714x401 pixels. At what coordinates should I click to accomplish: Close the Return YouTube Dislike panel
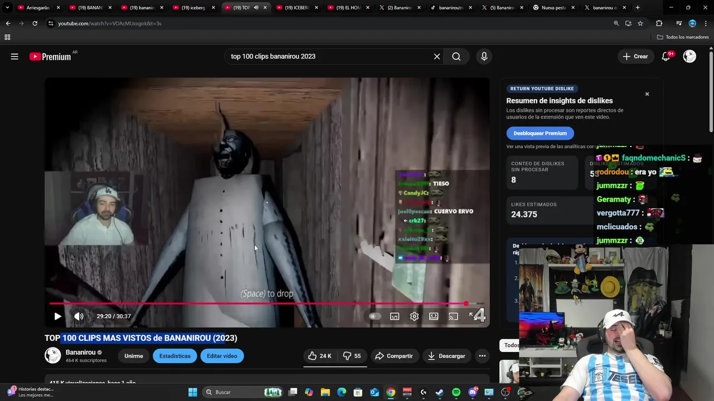click(647, 94)
